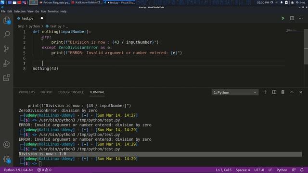Screen dimensions: 308x173
Task: Click 'def nothing(inputNumber):' on line 1
Action: (62, 32)
